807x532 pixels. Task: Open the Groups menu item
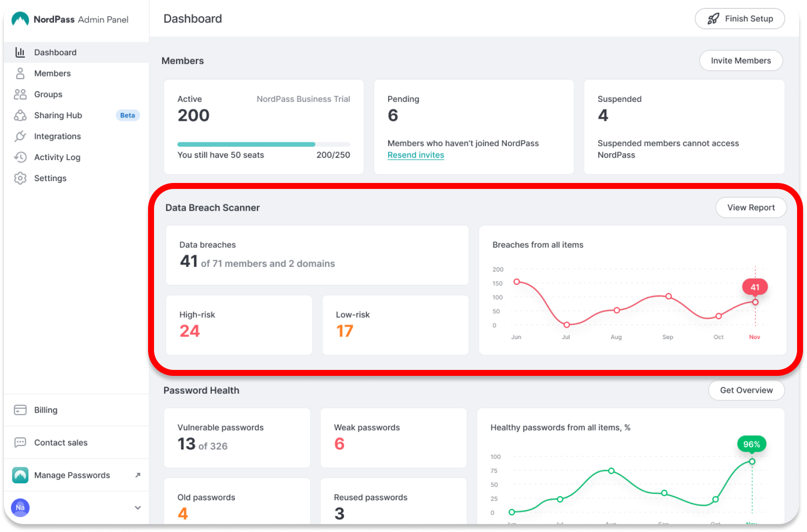(x=77, y=94)
